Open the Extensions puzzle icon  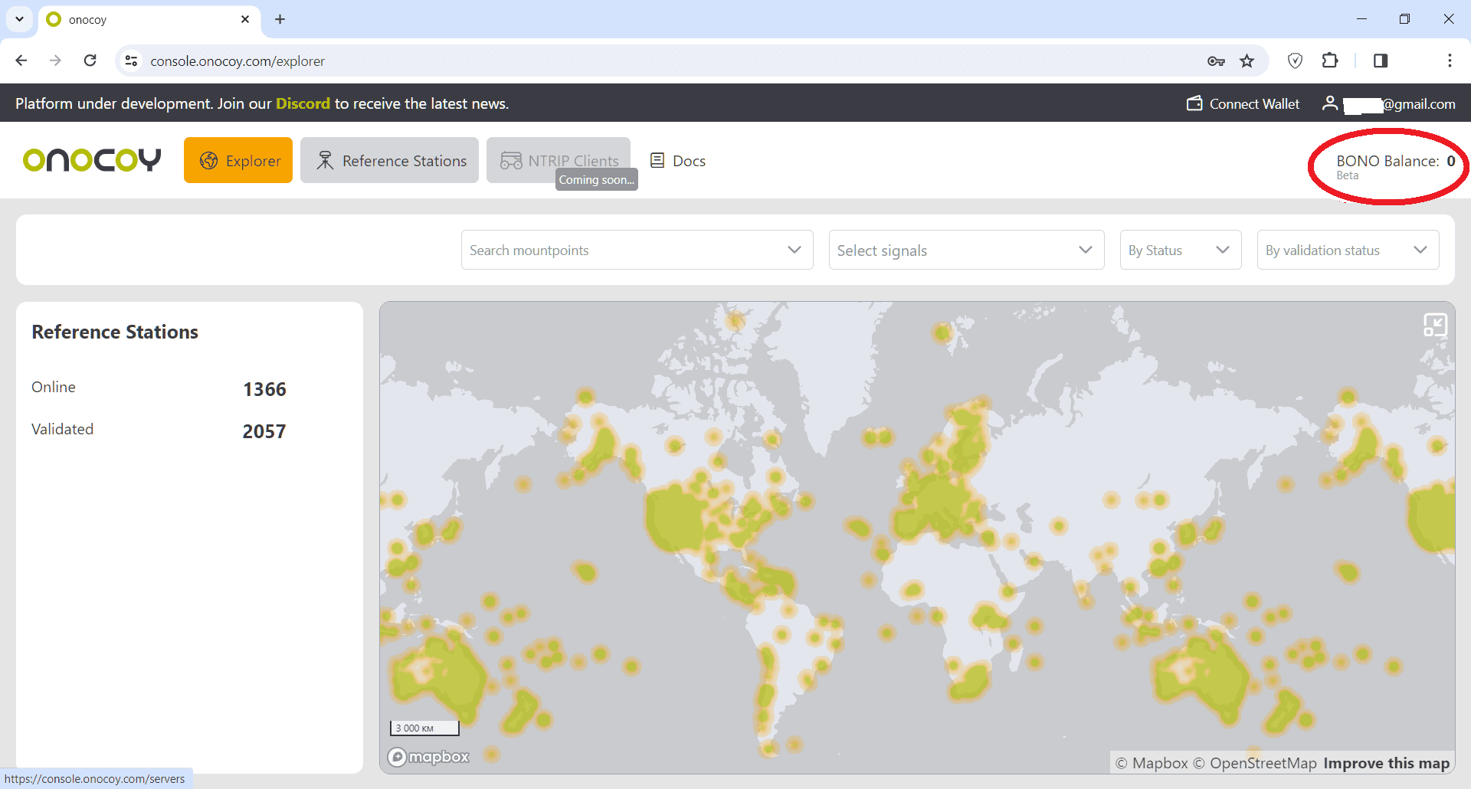tap(1330, 61)
